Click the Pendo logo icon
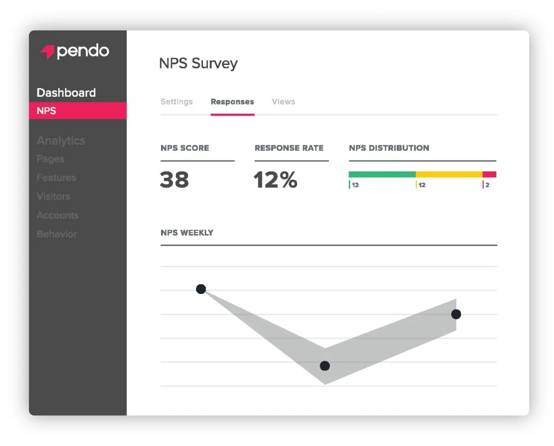554x446 pixels. 48,52
